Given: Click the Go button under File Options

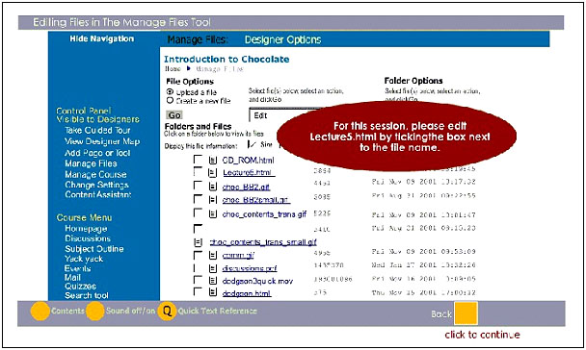Looking at the screenshot, I should 174,115.
